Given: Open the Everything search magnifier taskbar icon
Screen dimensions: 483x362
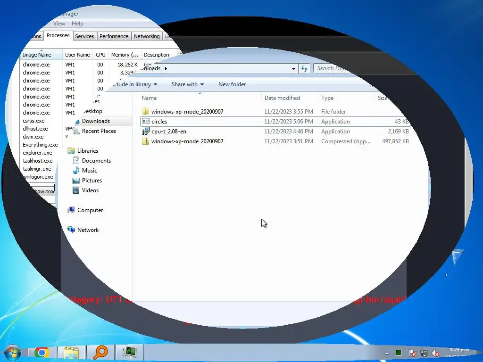Looking at the screenshot, I should tap(100, 353).
